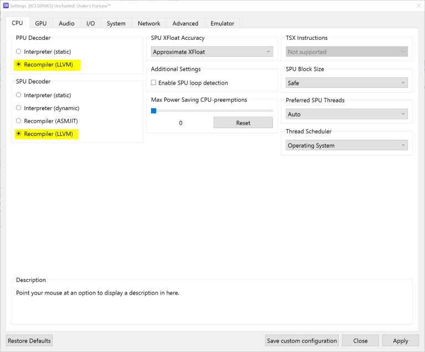Screen dimensions: 425x352
Task: Select PPU Interpreter (static) radio button
Action: click(x=19, y=51)
